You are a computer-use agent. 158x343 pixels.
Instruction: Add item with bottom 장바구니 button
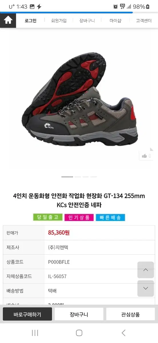coord(79,314)
